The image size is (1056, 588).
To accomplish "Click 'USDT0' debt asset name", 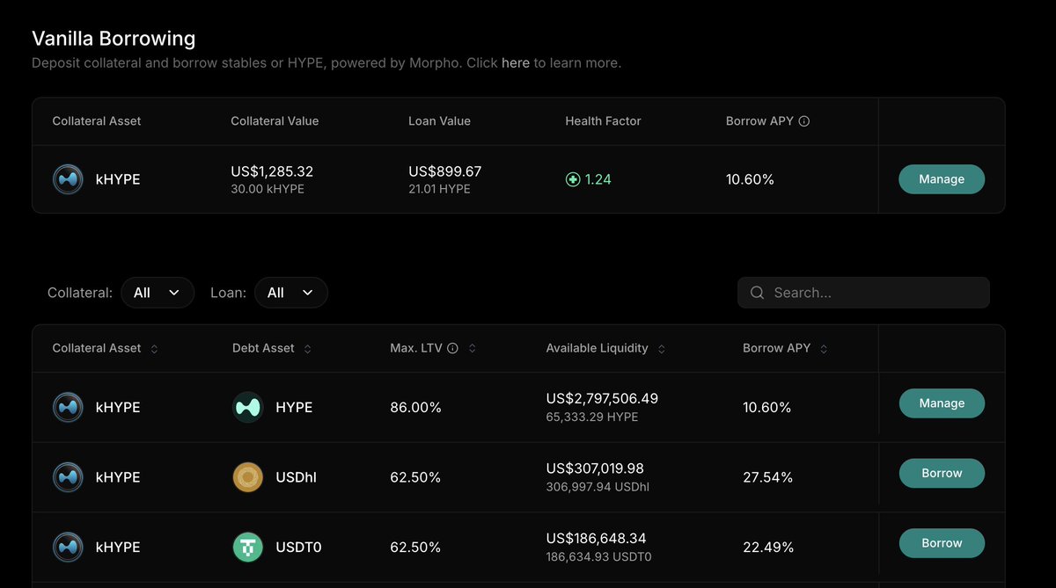I will (298, 548).
